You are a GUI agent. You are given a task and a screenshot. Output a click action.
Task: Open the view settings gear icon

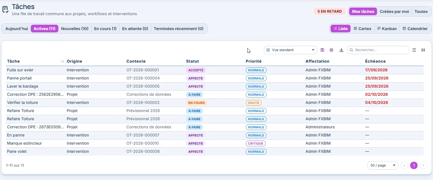(x=331, y=50)
